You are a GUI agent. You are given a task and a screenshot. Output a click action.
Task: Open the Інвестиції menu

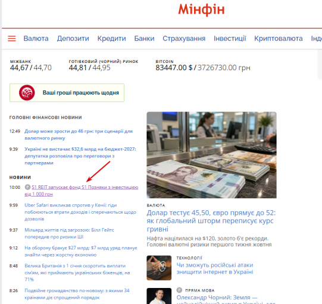[230, 39]
